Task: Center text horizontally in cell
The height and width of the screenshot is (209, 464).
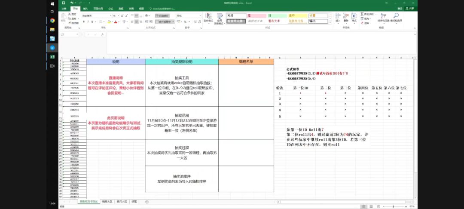Action: pyautogui.click(x=137, y=22)
